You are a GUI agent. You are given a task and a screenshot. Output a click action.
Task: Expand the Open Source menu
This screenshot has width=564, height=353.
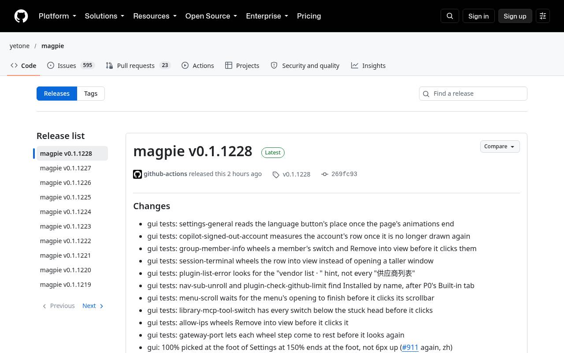211,16
